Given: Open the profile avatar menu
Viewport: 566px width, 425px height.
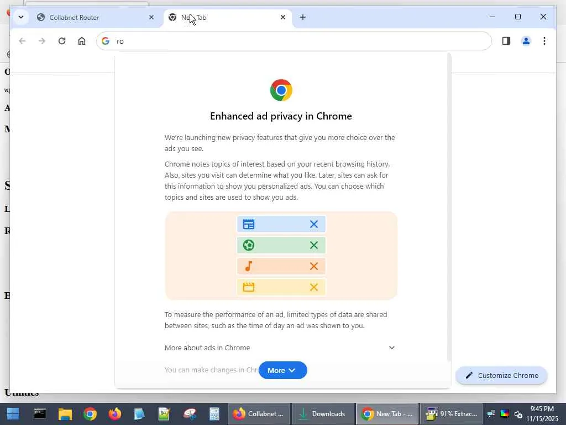Looking at the screenshot, I should point(526,41).
